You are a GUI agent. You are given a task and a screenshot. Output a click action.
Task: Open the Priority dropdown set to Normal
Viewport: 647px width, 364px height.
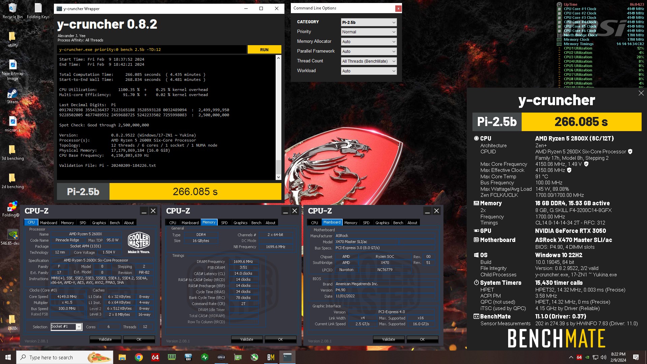(369, 32)
